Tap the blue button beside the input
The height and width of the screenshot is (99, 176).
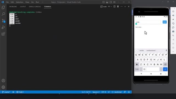(x=164, y=22)
